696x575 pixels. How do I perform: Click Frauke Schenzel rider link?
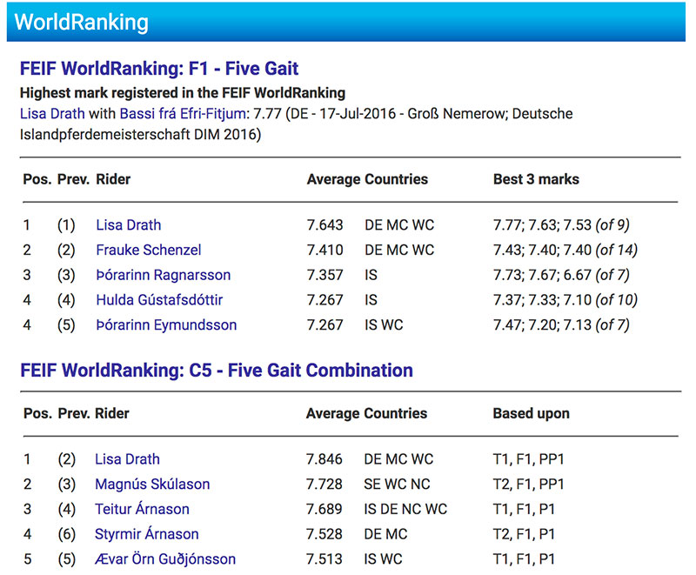(148, 250)
